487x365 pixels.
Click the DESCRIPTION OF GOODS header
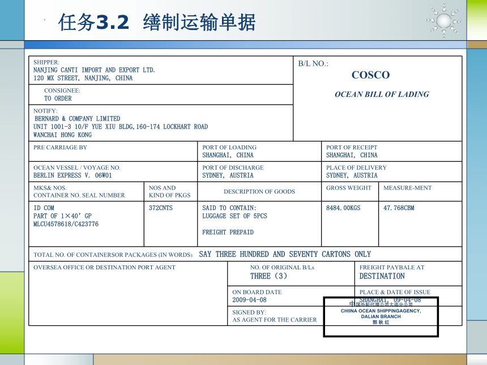(259, 191)
